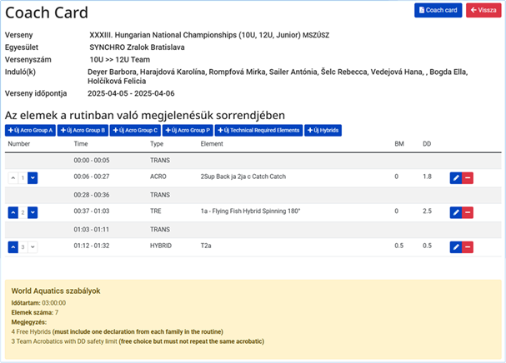Screen dimensions: 506x363
Task: Go back with the Vissza button
Action: 483,10
